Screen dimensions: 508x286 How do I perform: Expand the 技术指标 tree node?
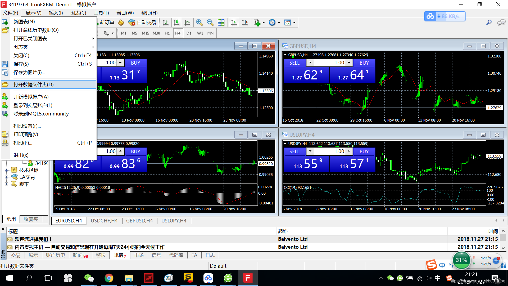click(x=6, y=170)
